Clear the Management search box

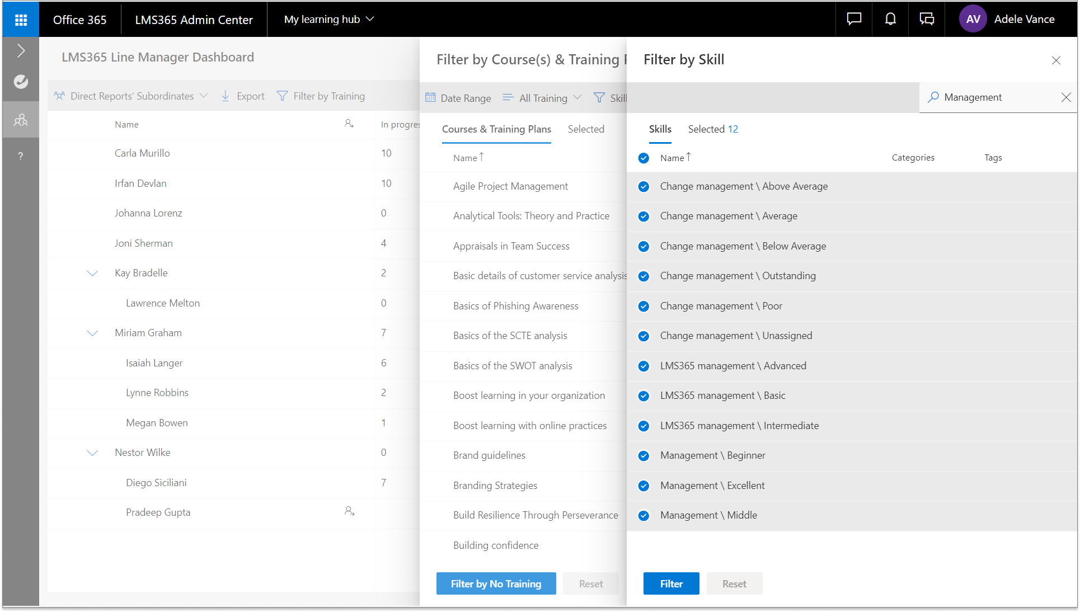[x=1065, y=97]
